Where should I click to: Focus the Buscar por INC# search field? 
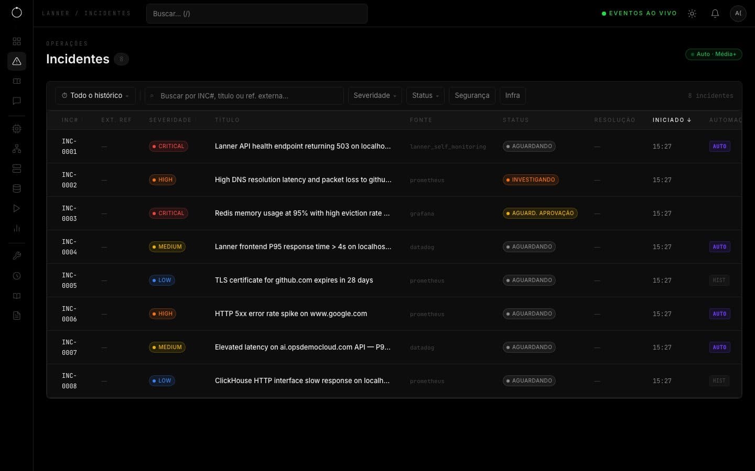[x=244, y=96]
